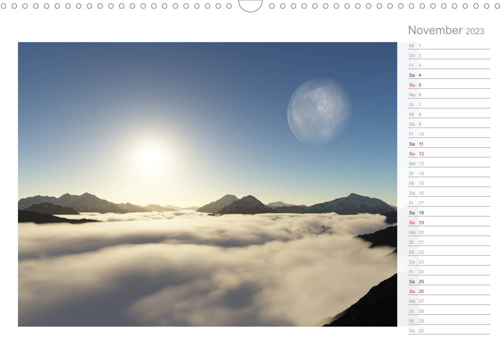Select the red So 5 calendar row
501x356 pixels.
(x=449, y=85)
